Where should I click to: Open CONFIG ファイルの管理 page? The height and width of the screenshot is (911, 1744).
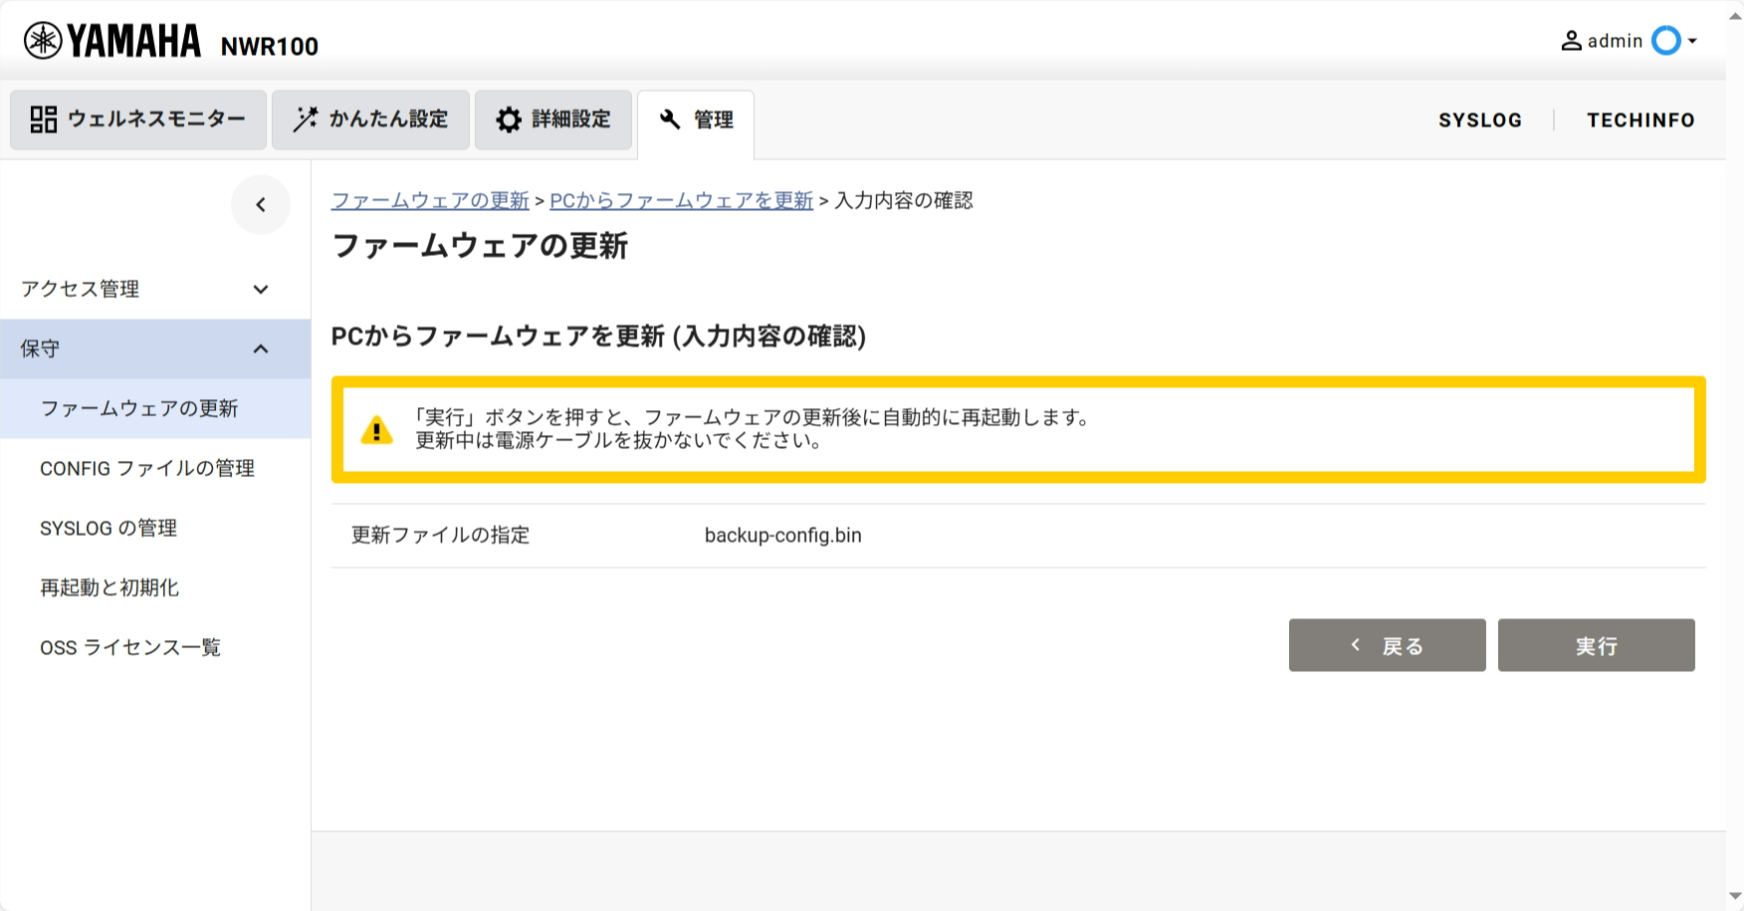[x=147, y=468]
